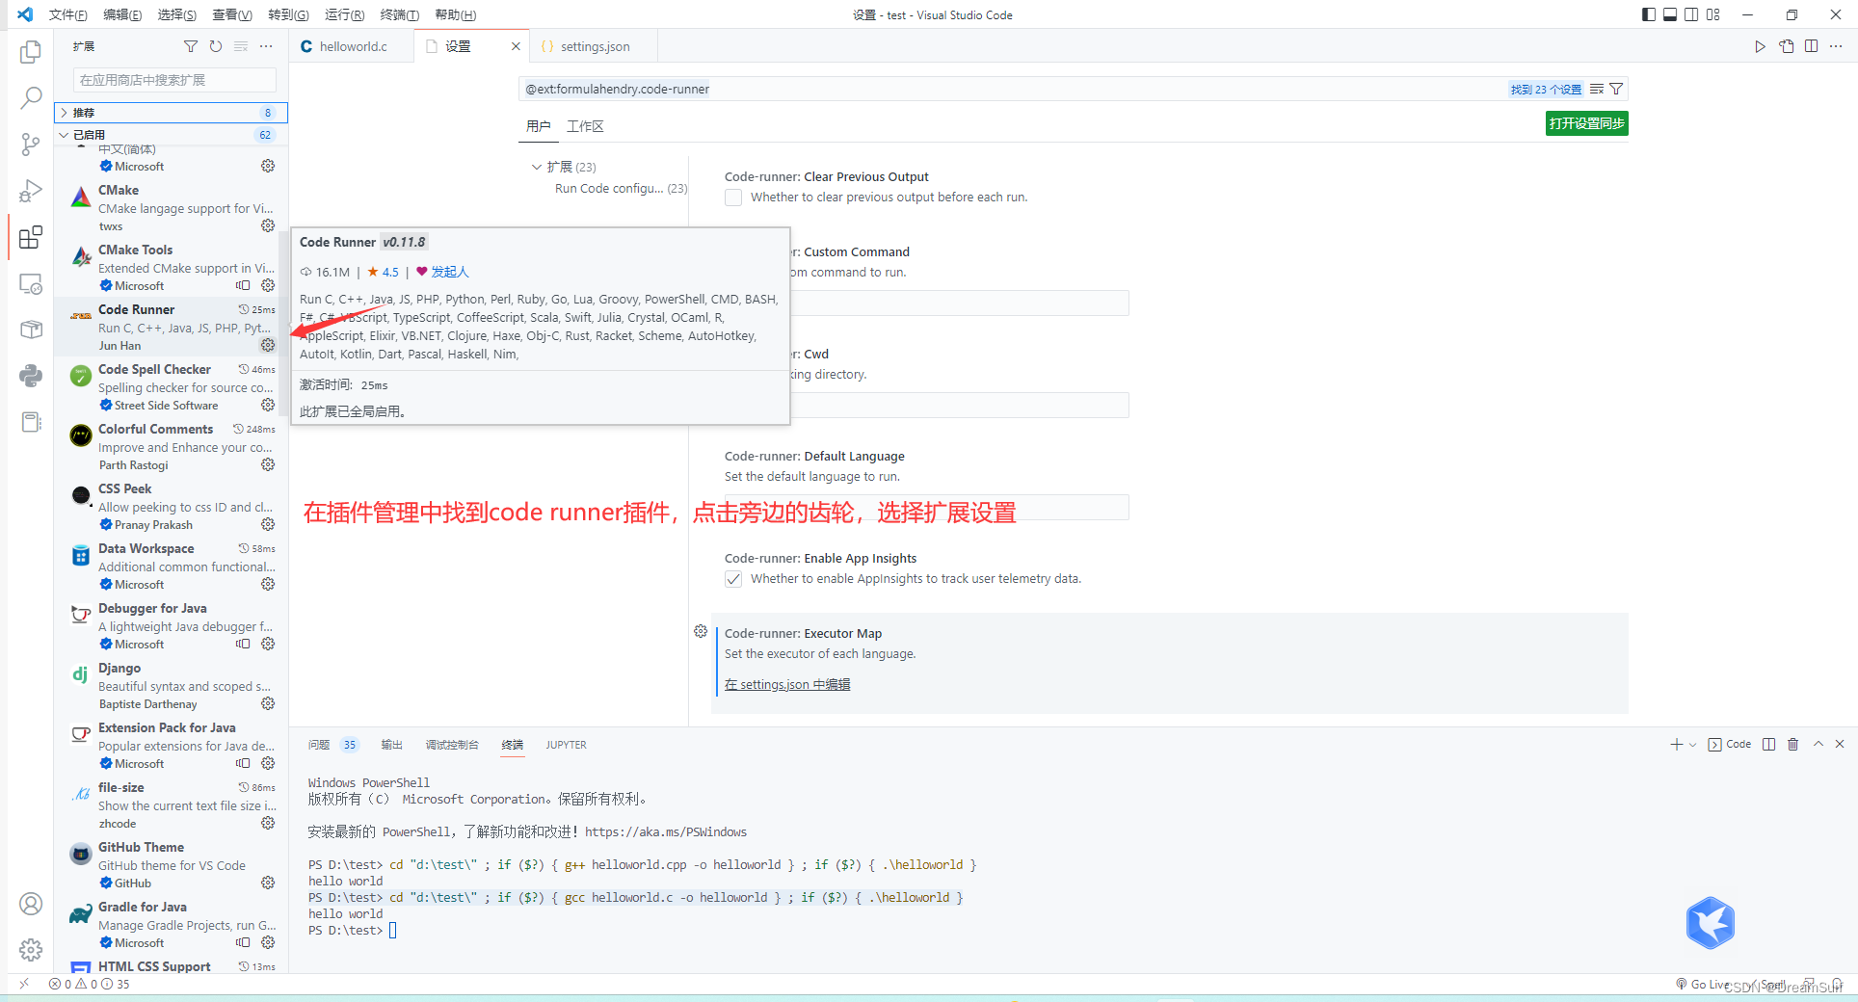Select Run Code configu... tree item

[621, 189]
